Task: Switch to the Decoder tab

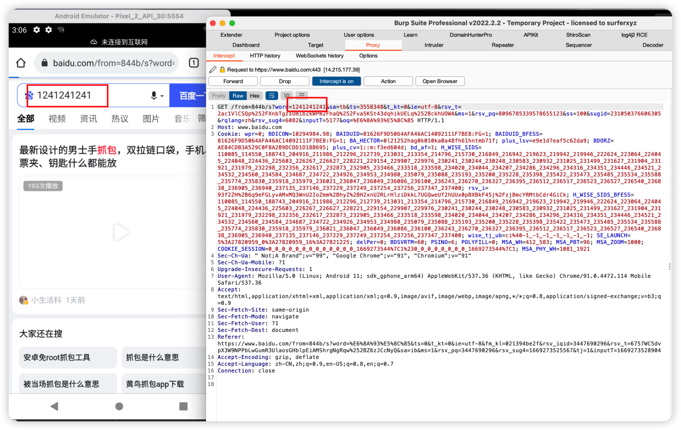Action: click(x=653, y=45)
